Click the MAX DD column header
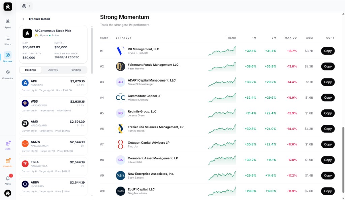 click(291, 38)
